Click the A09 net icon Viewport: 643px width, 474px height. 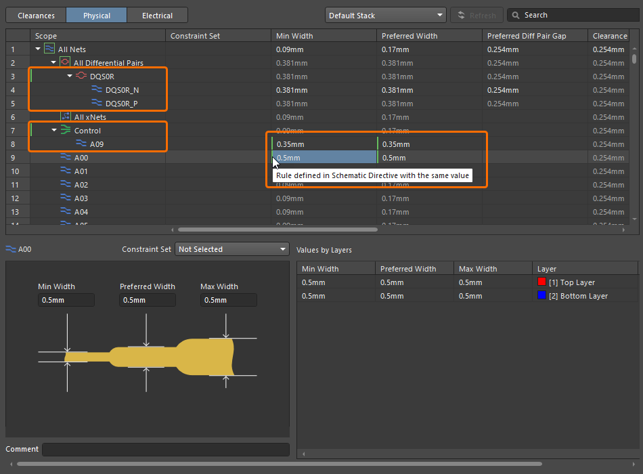(81, 144)
